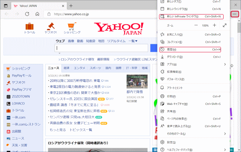
Task: Click the ニュース sidebar icon
Action: (x=9, y=139)
